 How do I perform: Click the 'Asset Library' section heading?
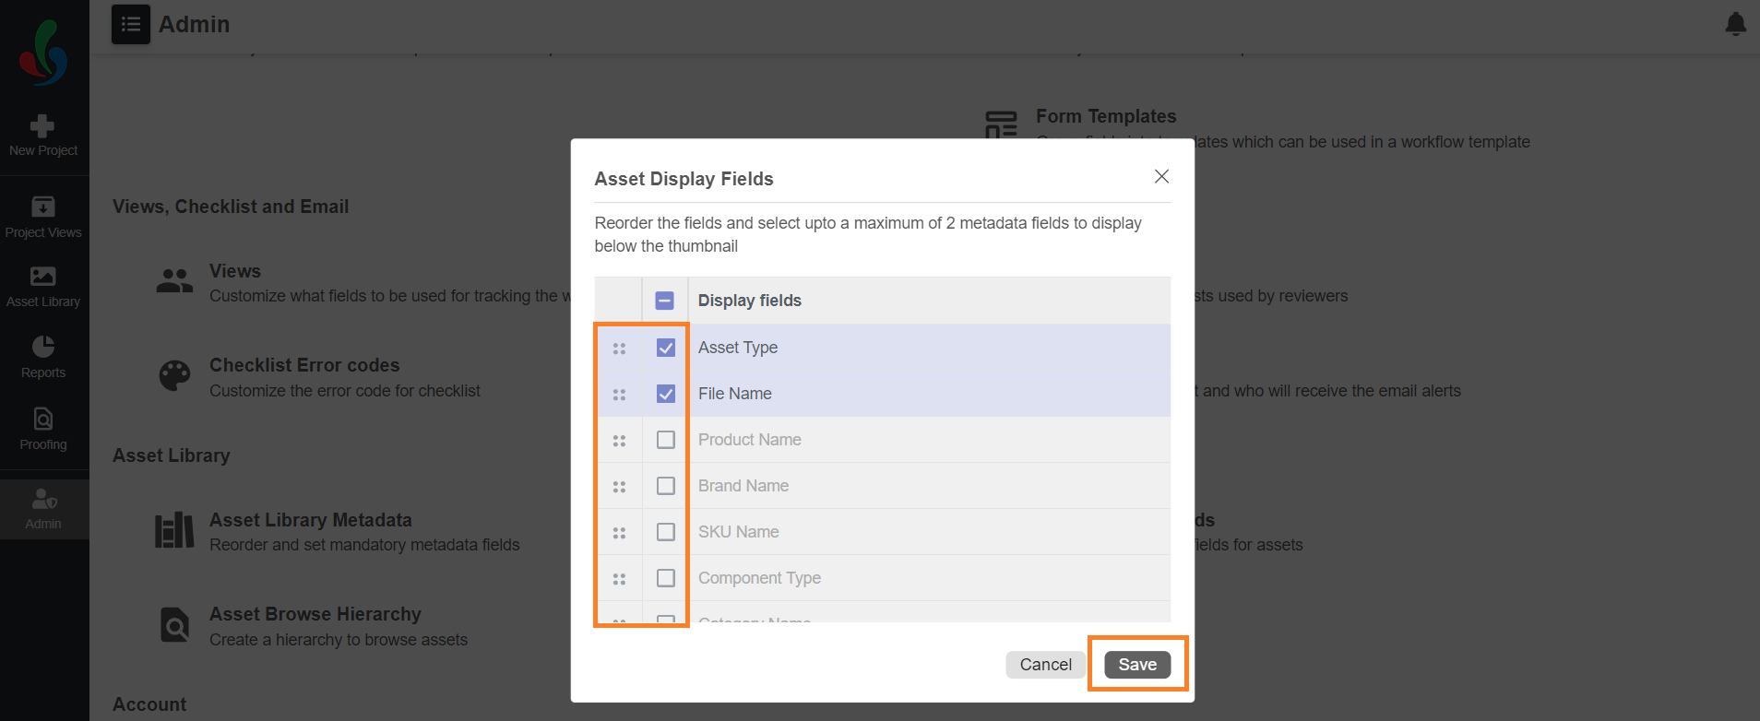pyautogui.click(x=172, y=455)
